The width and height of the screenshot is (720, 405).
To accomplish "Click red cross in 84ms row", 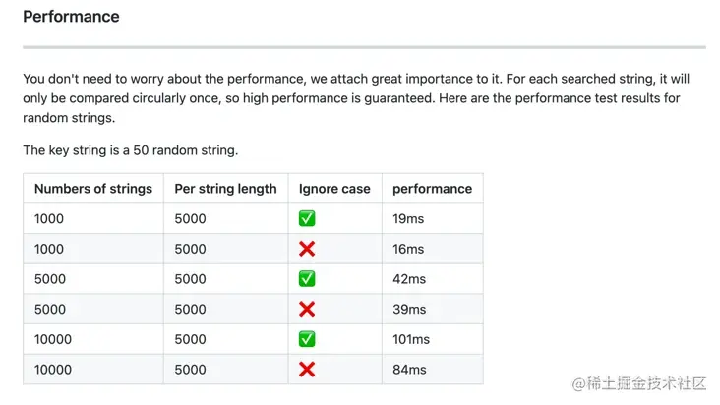I will [x=307, y=370].
